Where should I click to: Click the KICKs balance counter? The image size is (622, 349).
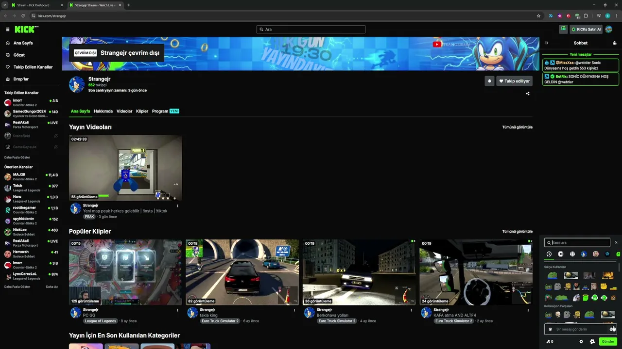[550, 341]
